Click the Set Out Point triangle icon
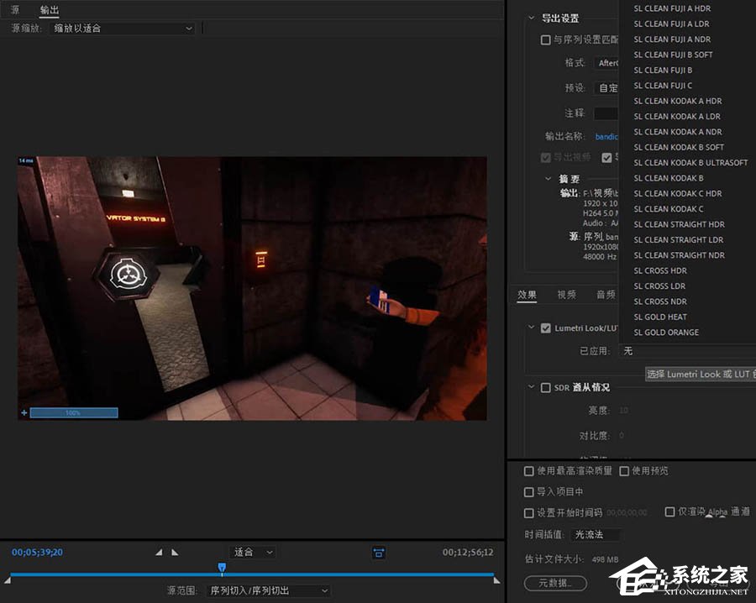The width and height of the screenshot is (756, 603). pos(175,553)
